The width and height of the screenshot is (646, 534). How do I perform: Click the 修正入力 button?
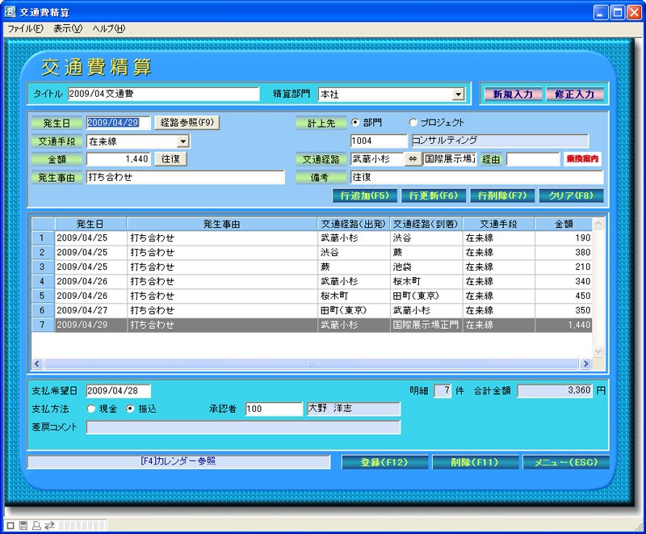[575, 95]
